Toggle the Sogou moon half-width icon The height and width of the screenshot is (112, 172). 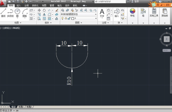click(161, 5)
